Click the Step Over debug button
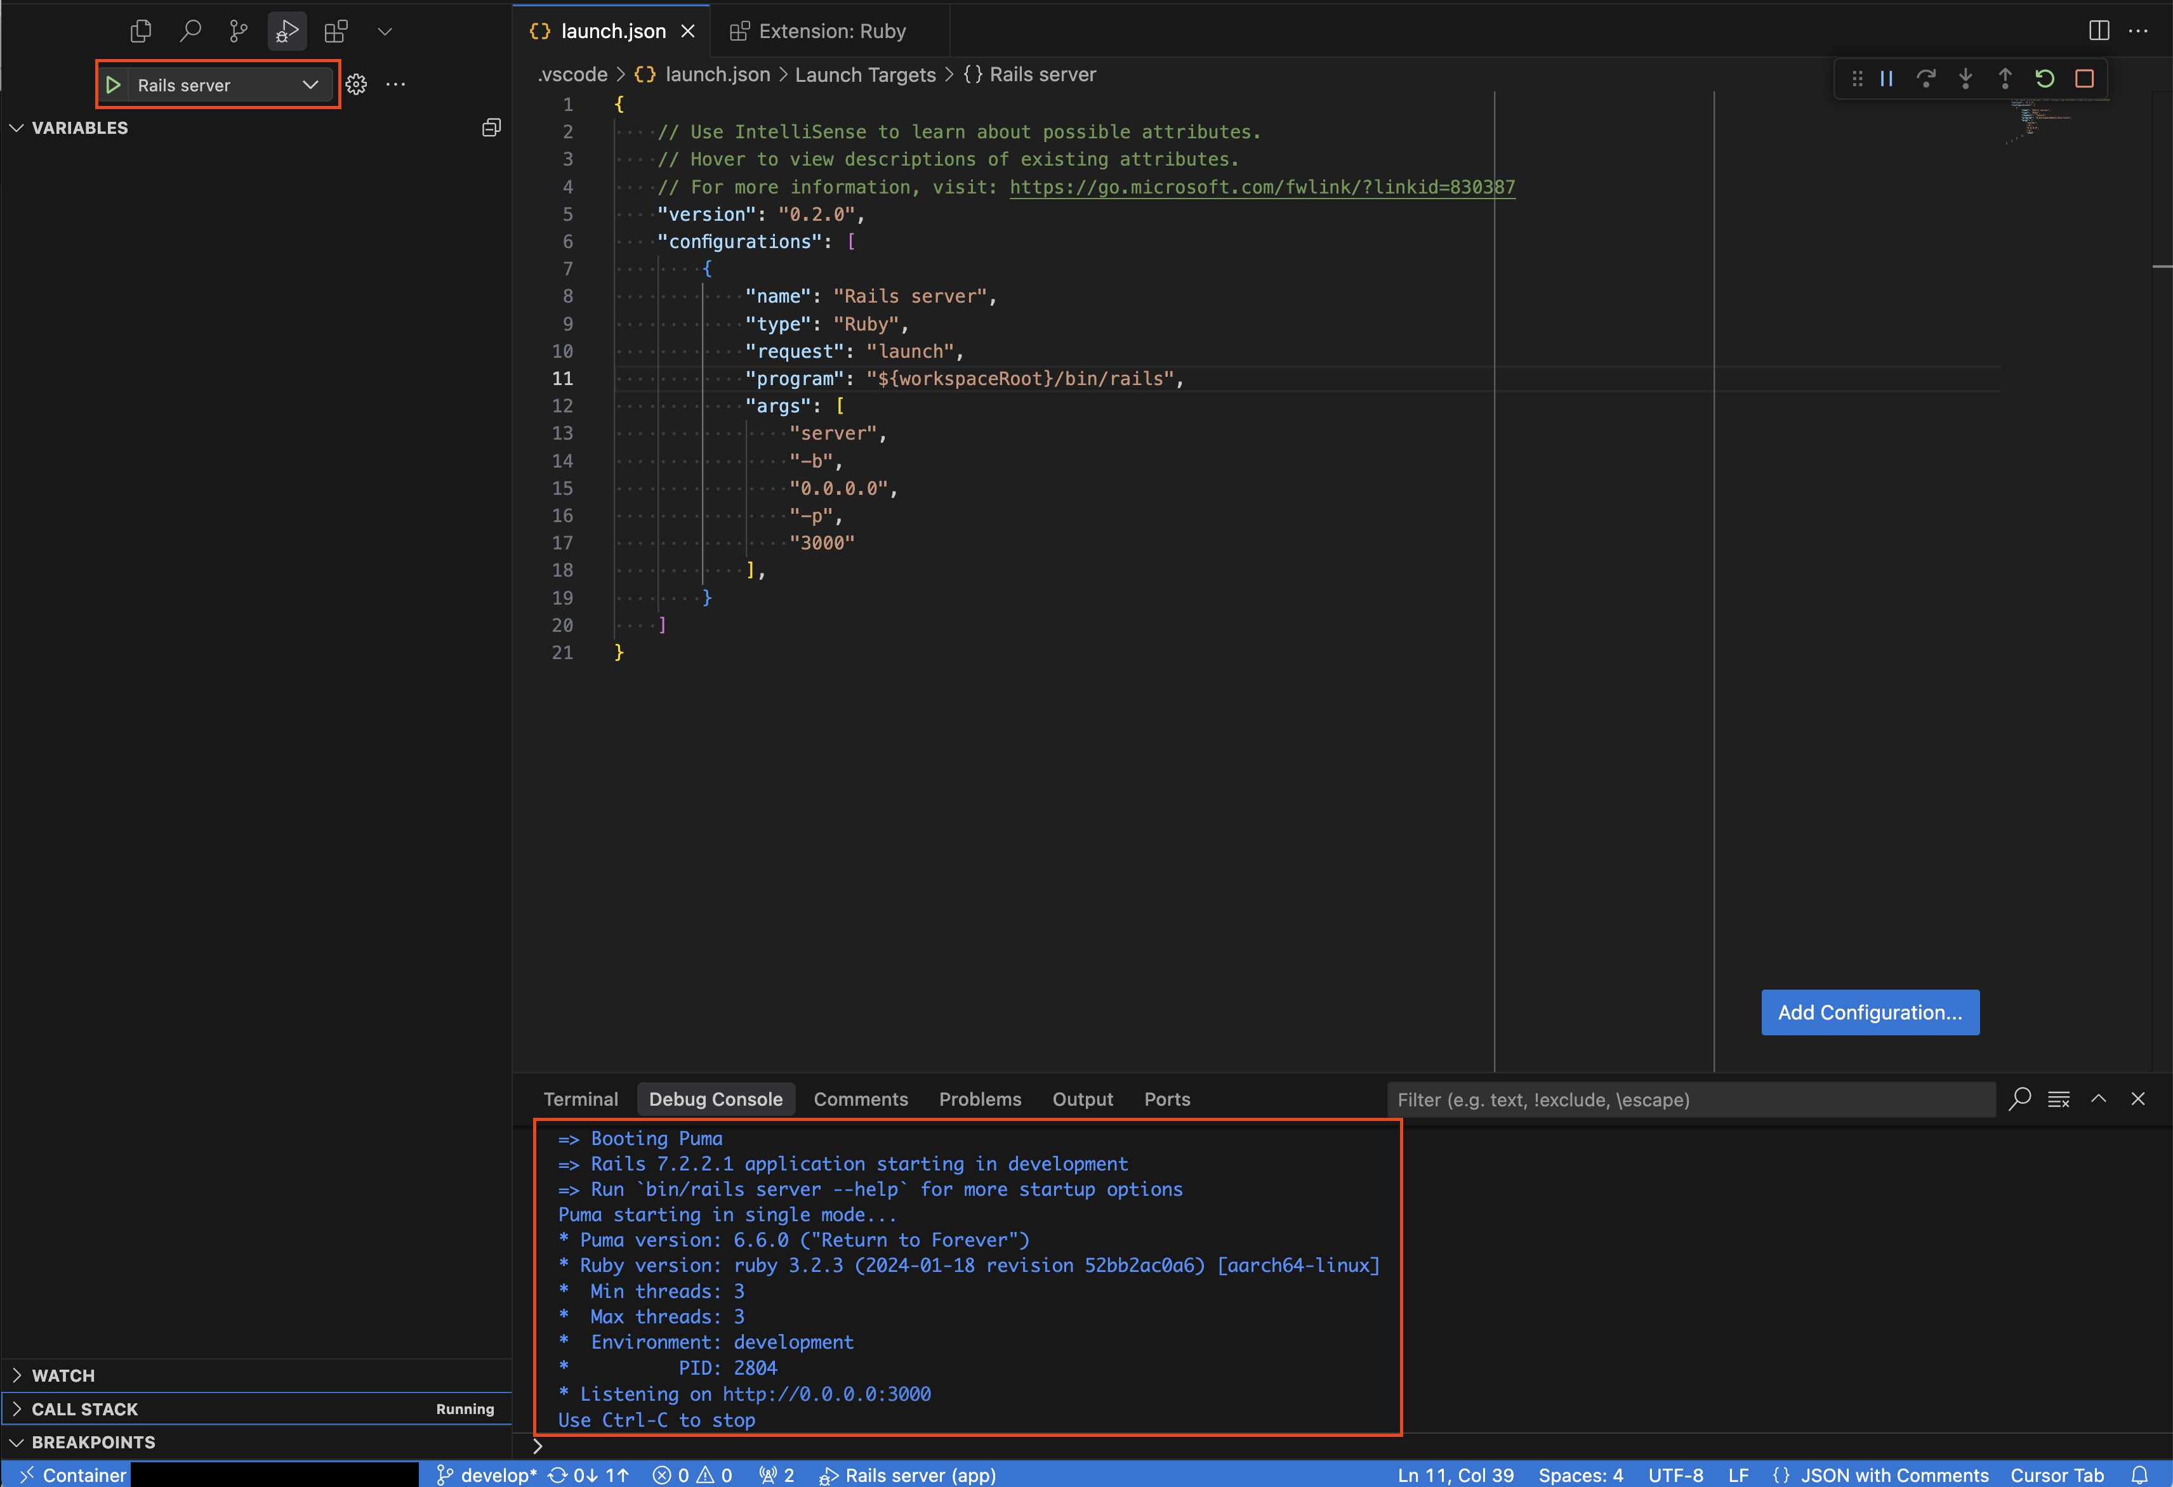 pos(1925,79)
